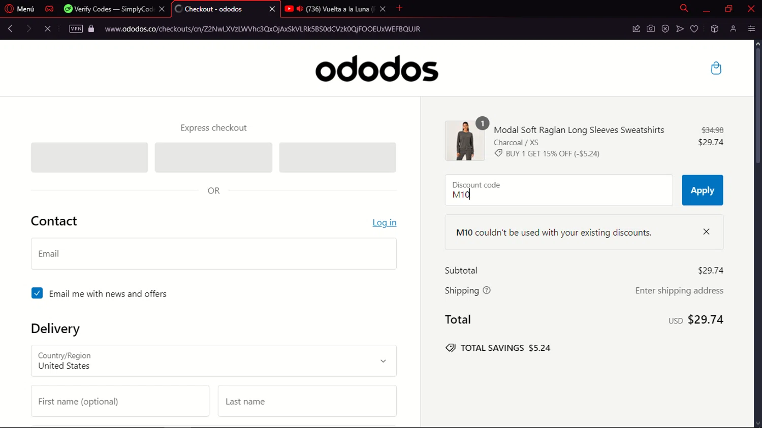
Task: Open the send-to-flow arrow icon
Action: 680,29
